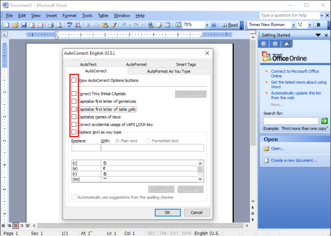
Task: Open Microsoft Word Help question-mark icon
Action: 213,25
